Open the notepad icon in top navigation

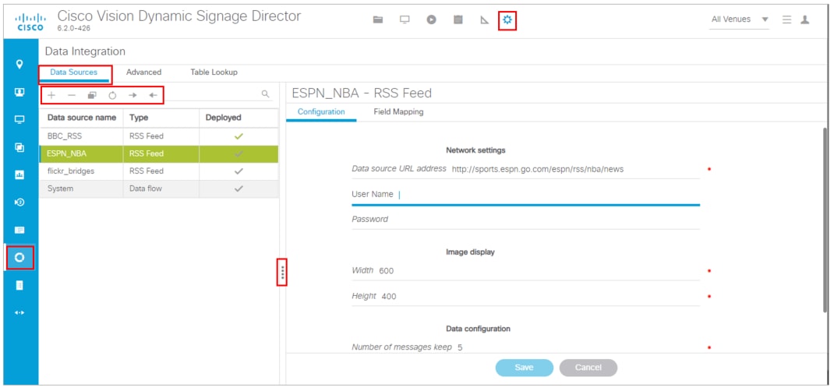458,19
